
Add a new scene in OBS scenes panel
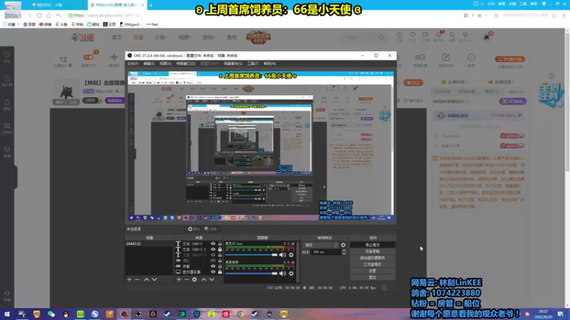130,279
